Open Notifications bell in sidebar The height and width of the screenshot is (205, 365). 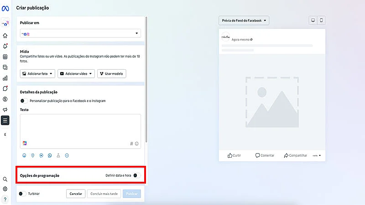5,46
